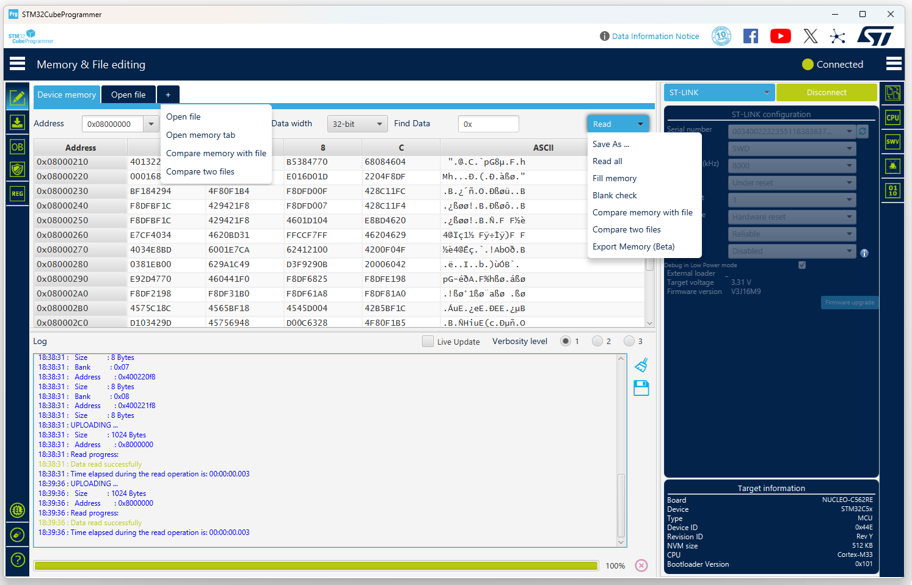Viewport: 912px width, 585px height.
Task: Click the ASCII column header
Action: tap(543, 148)
